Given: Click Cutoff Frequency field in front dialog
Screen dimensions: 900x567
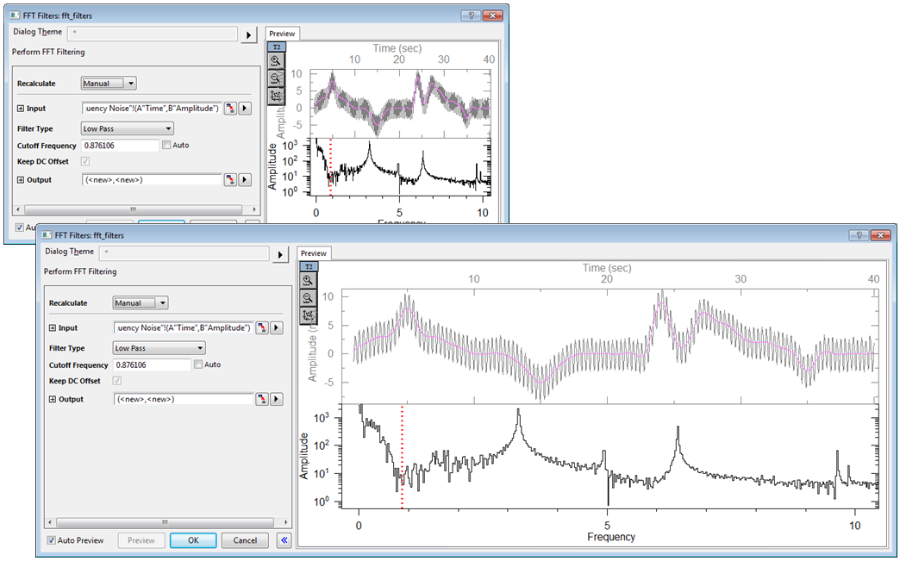Looking at the screenshot, I should pos(151,365).
